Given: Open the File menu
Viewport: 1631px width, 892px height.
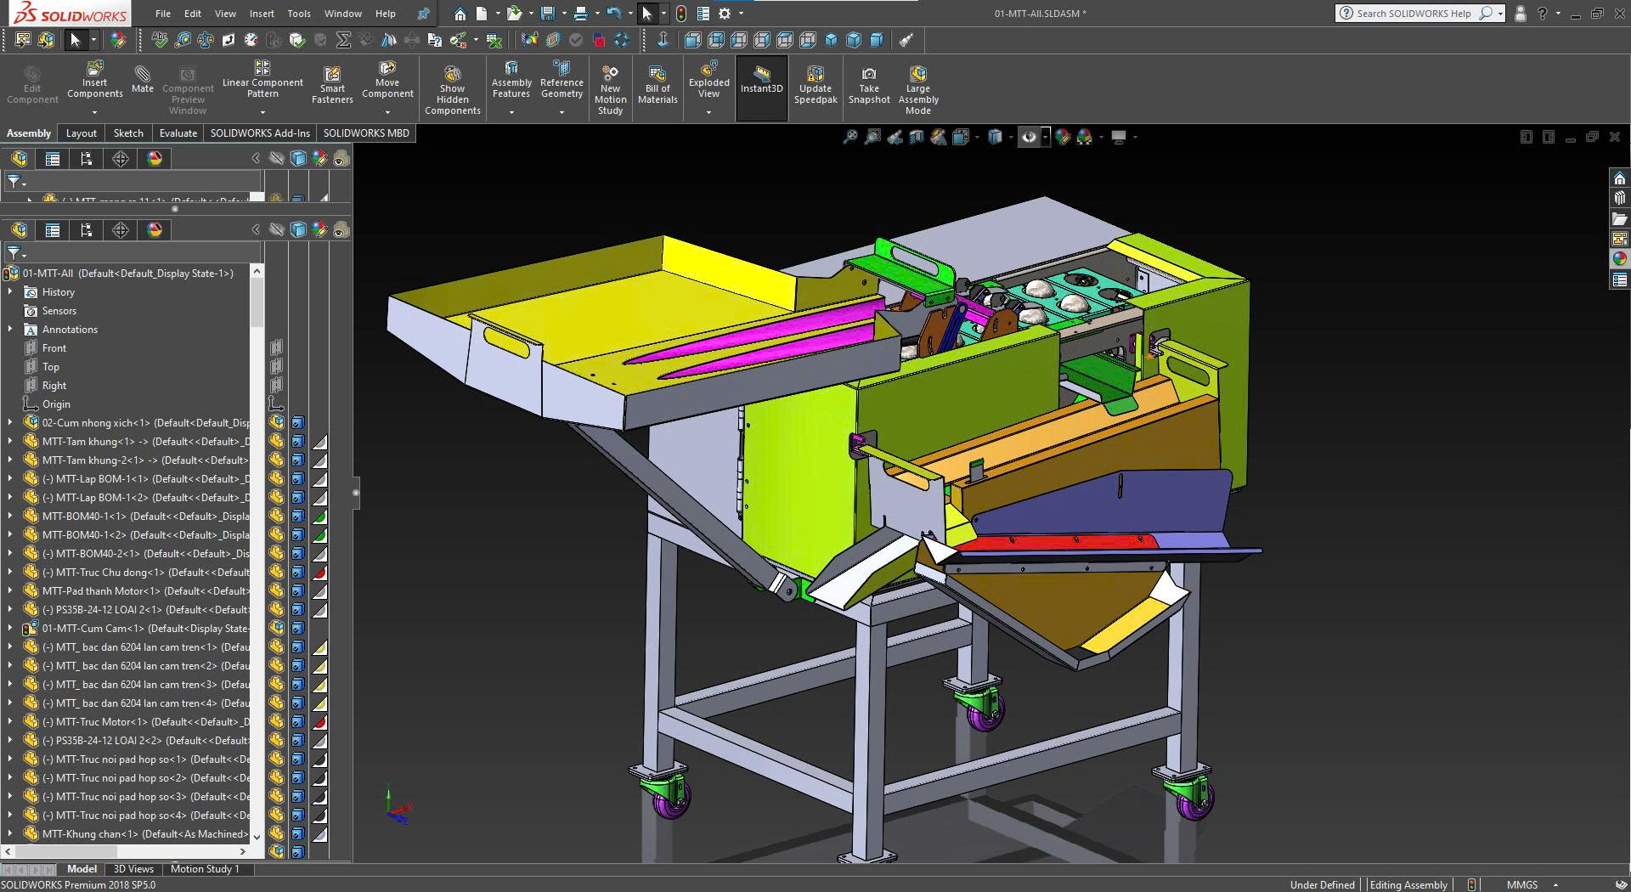Looking at the screenshot, I should tap(163, 14).
